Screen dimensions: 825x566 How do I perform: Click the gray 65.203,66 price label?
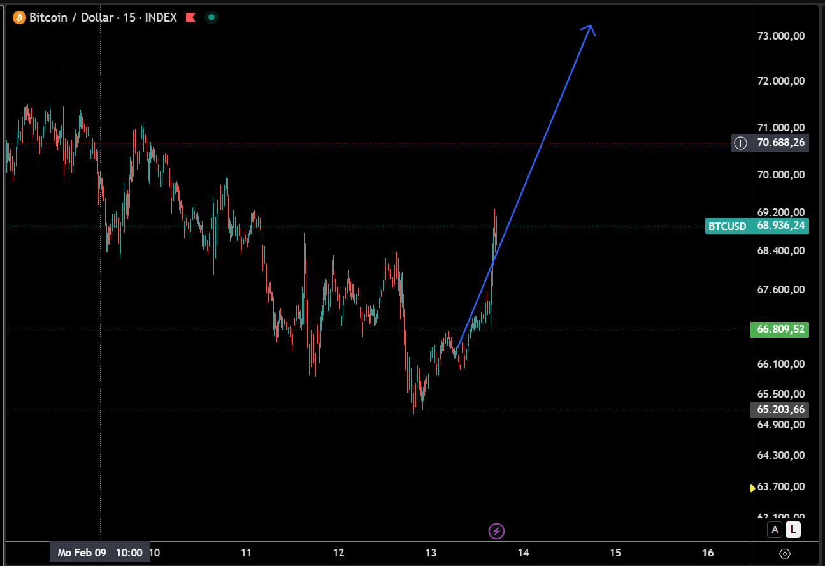click(x=781, y=410)
